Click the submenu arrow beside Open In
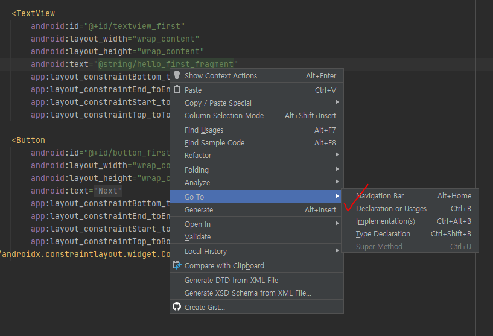This screenshot has width=493, height=336. click(x=337, y=223)
